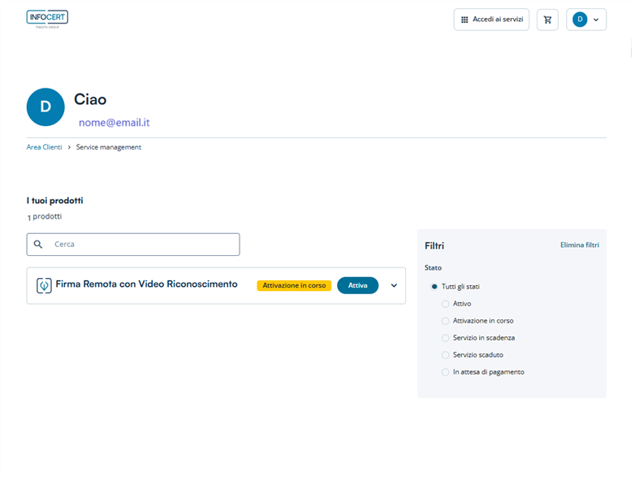The width and height of the screenshot is (635, 477).
Task: Click the search magnifier icon
Action: (x=38, y=244)
